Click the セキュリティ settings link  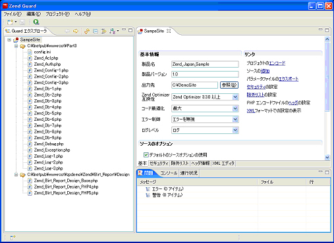pyautogui.click(x=256, y=87)
